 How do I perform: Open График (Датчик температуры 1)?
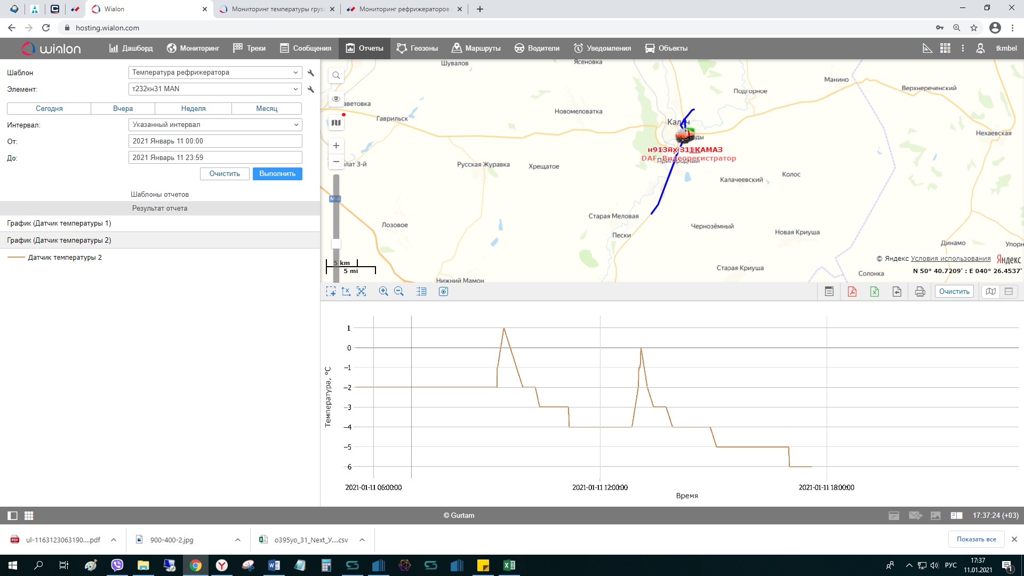pyautogui.click(x=159, y=223)
